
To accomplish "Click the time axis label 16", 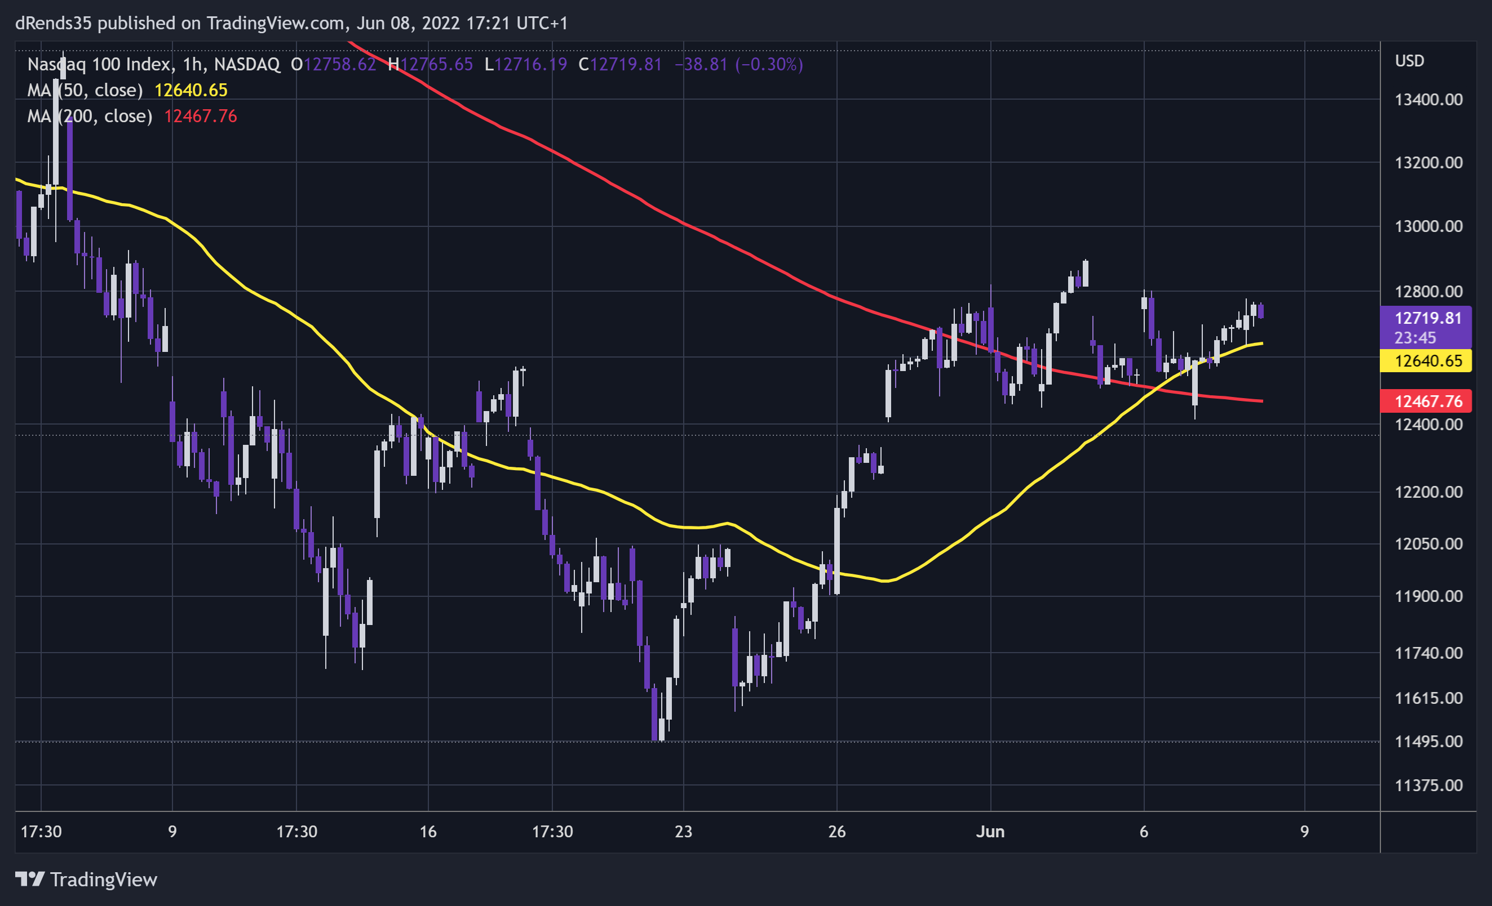I will pos(428,832).
